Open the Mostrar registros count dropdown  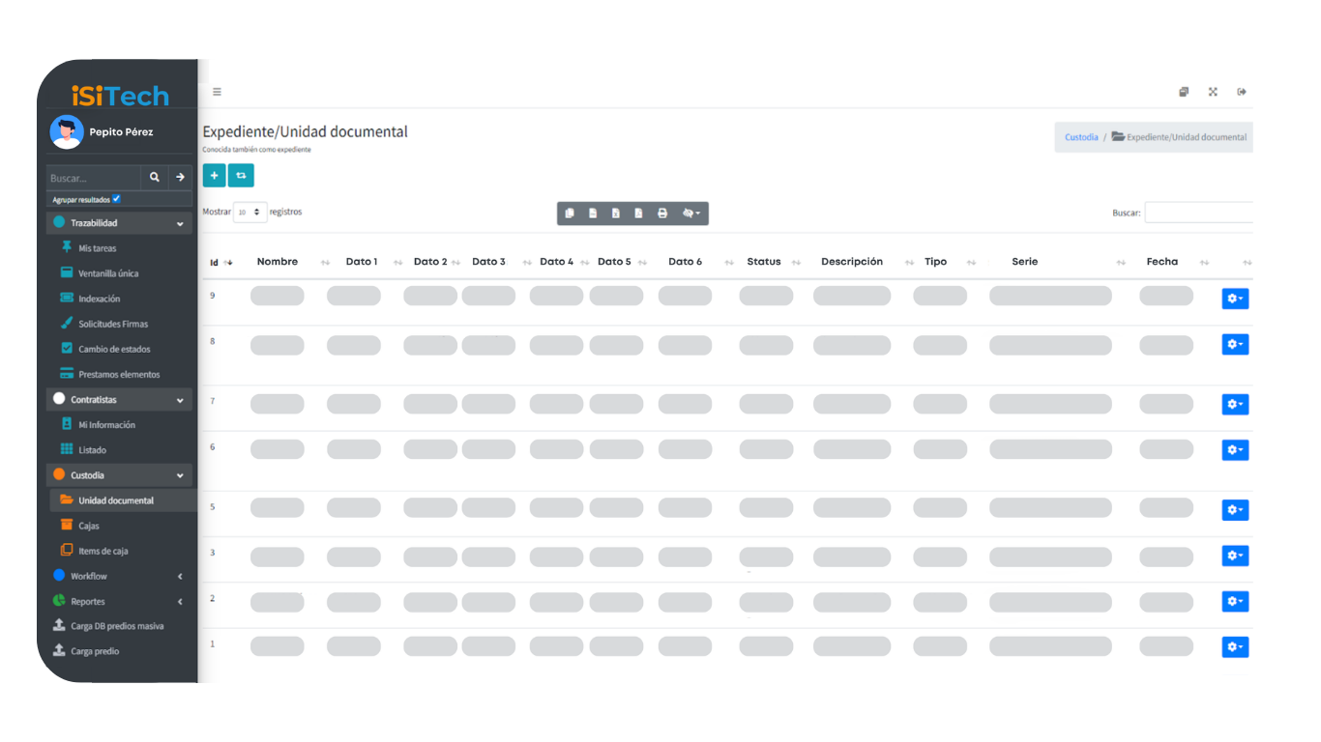250,213
